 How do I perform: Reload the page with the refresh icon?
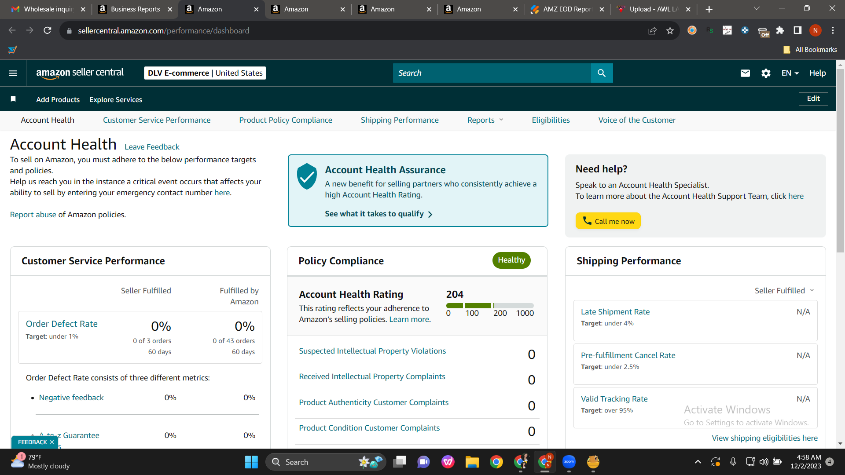tap(48, 30)
